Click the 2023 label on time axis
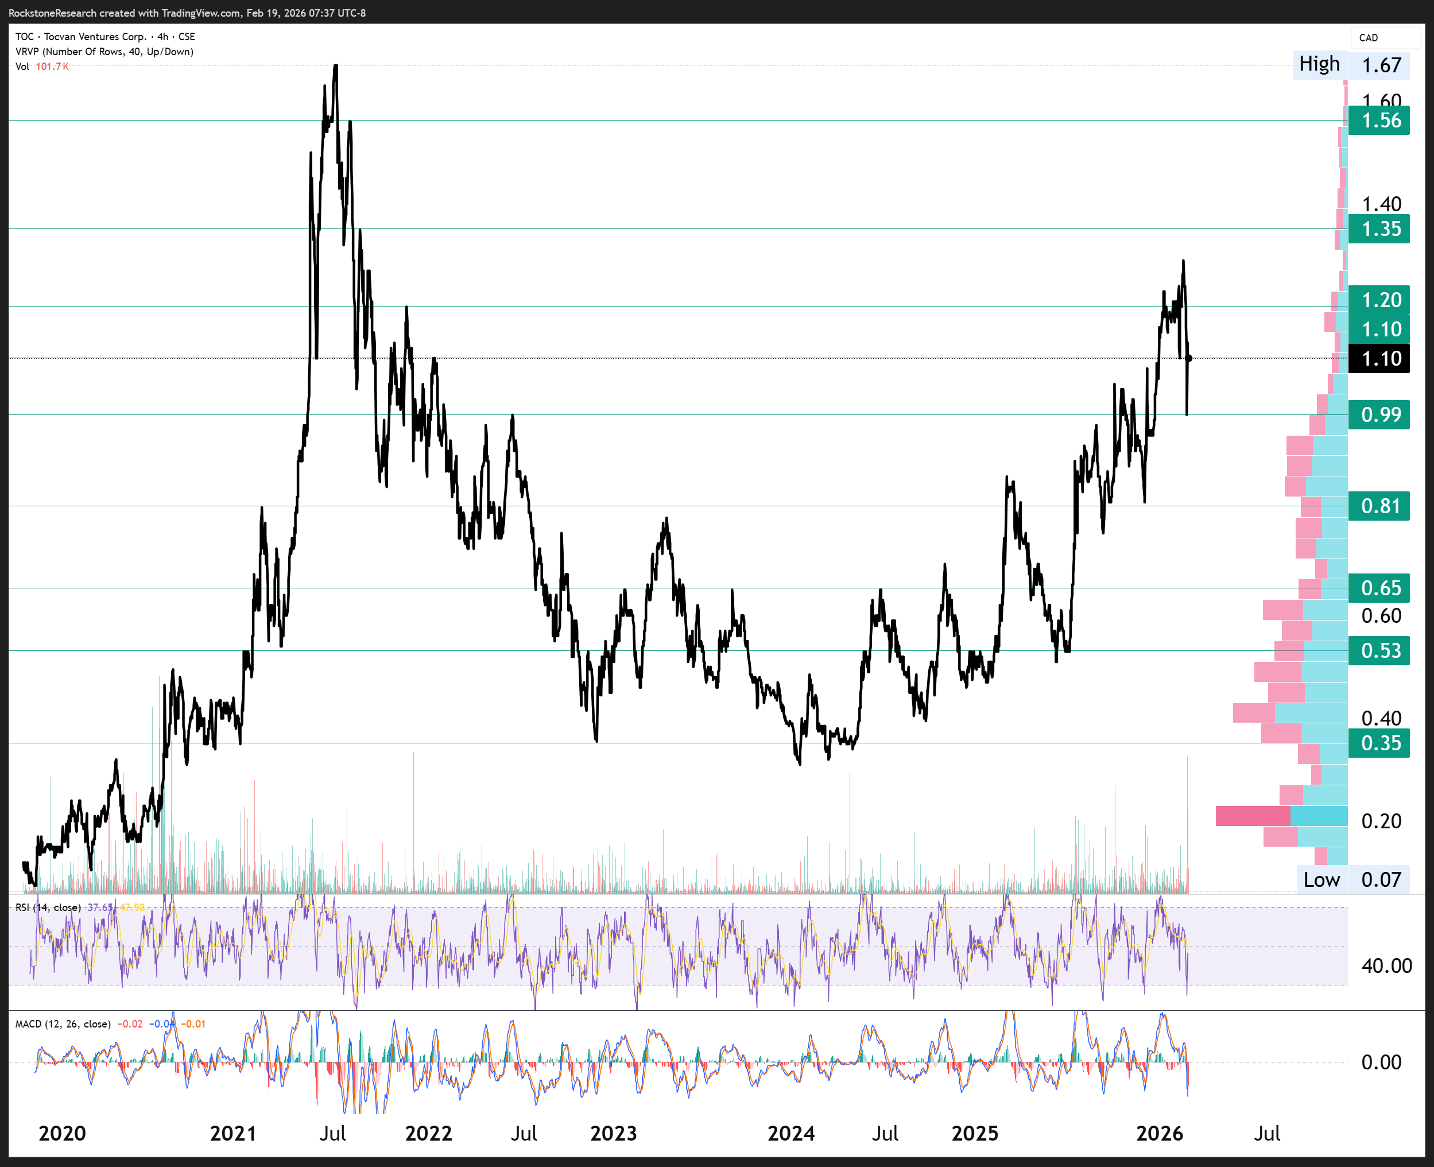The image size is (1434, 1167). [x=613, y=1134]
